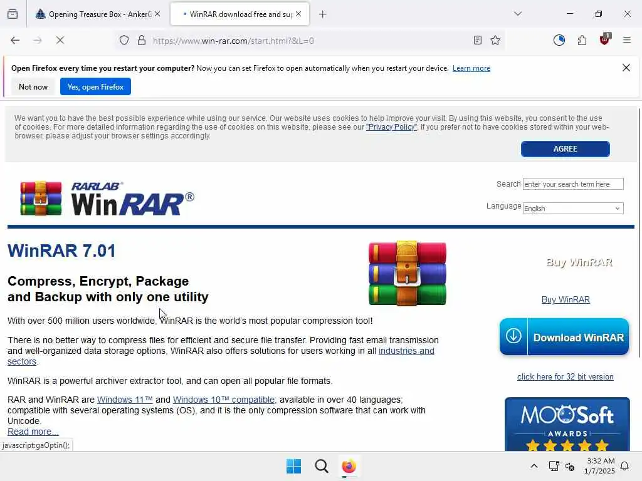Close the WinRAR download tab
This screenshot has width=642, height=481.
(x=298, y=14)
